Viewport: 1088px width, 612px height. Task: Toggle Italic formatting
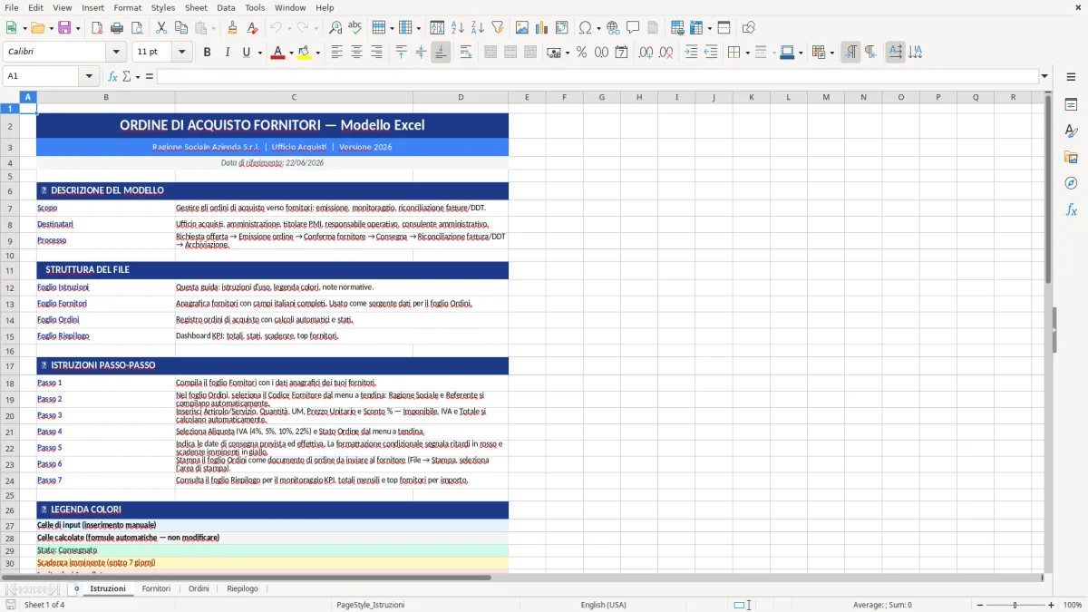coord(227,53)
